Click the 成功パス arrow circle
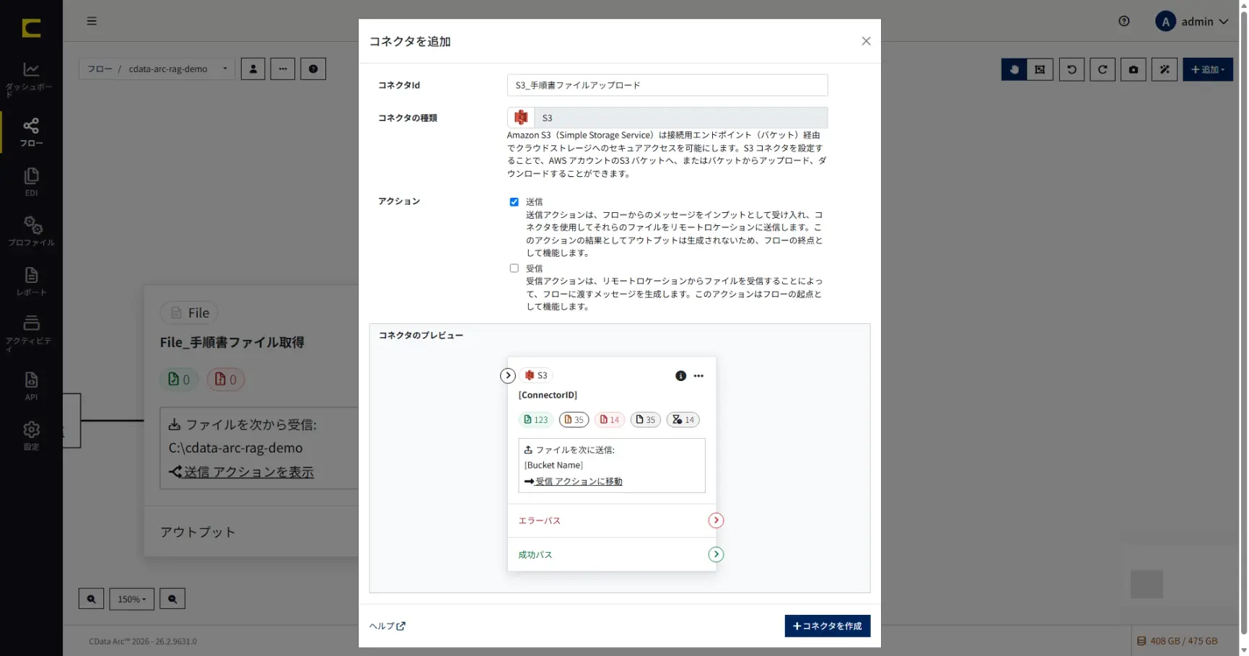1249x656 pixels. [x=716, y=554]
